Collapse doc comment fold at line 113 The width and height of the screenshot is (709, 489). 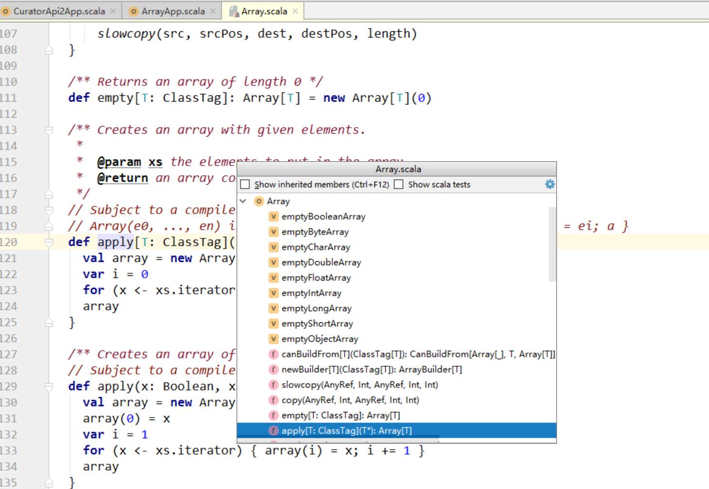coord(49,130)
